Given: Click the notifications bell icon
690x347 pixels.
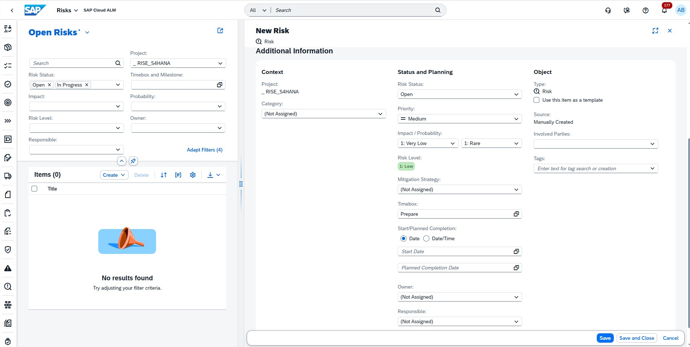Looking at the screenshot, I should 664,10.
